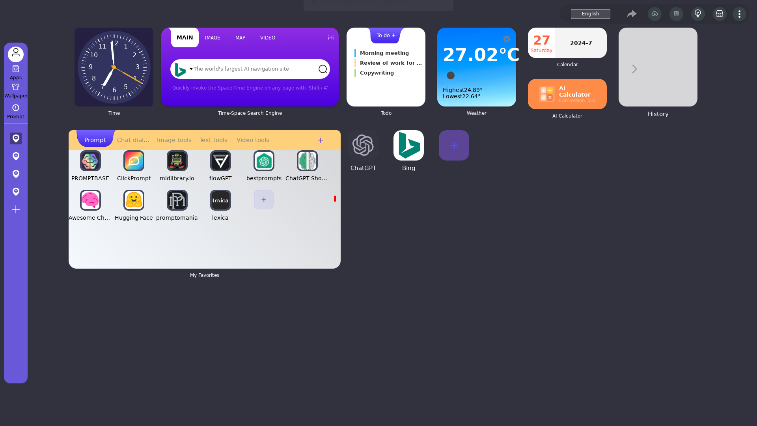
Task: Click the 2024-7 calendar month label
Action: coord(581,43)
